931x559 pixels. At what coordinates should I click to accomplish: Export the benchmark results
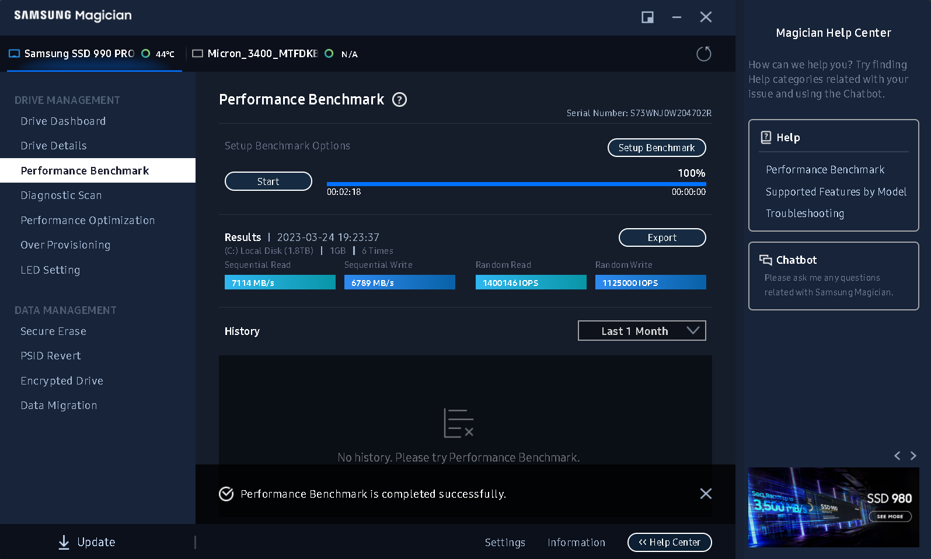[662, 237]
